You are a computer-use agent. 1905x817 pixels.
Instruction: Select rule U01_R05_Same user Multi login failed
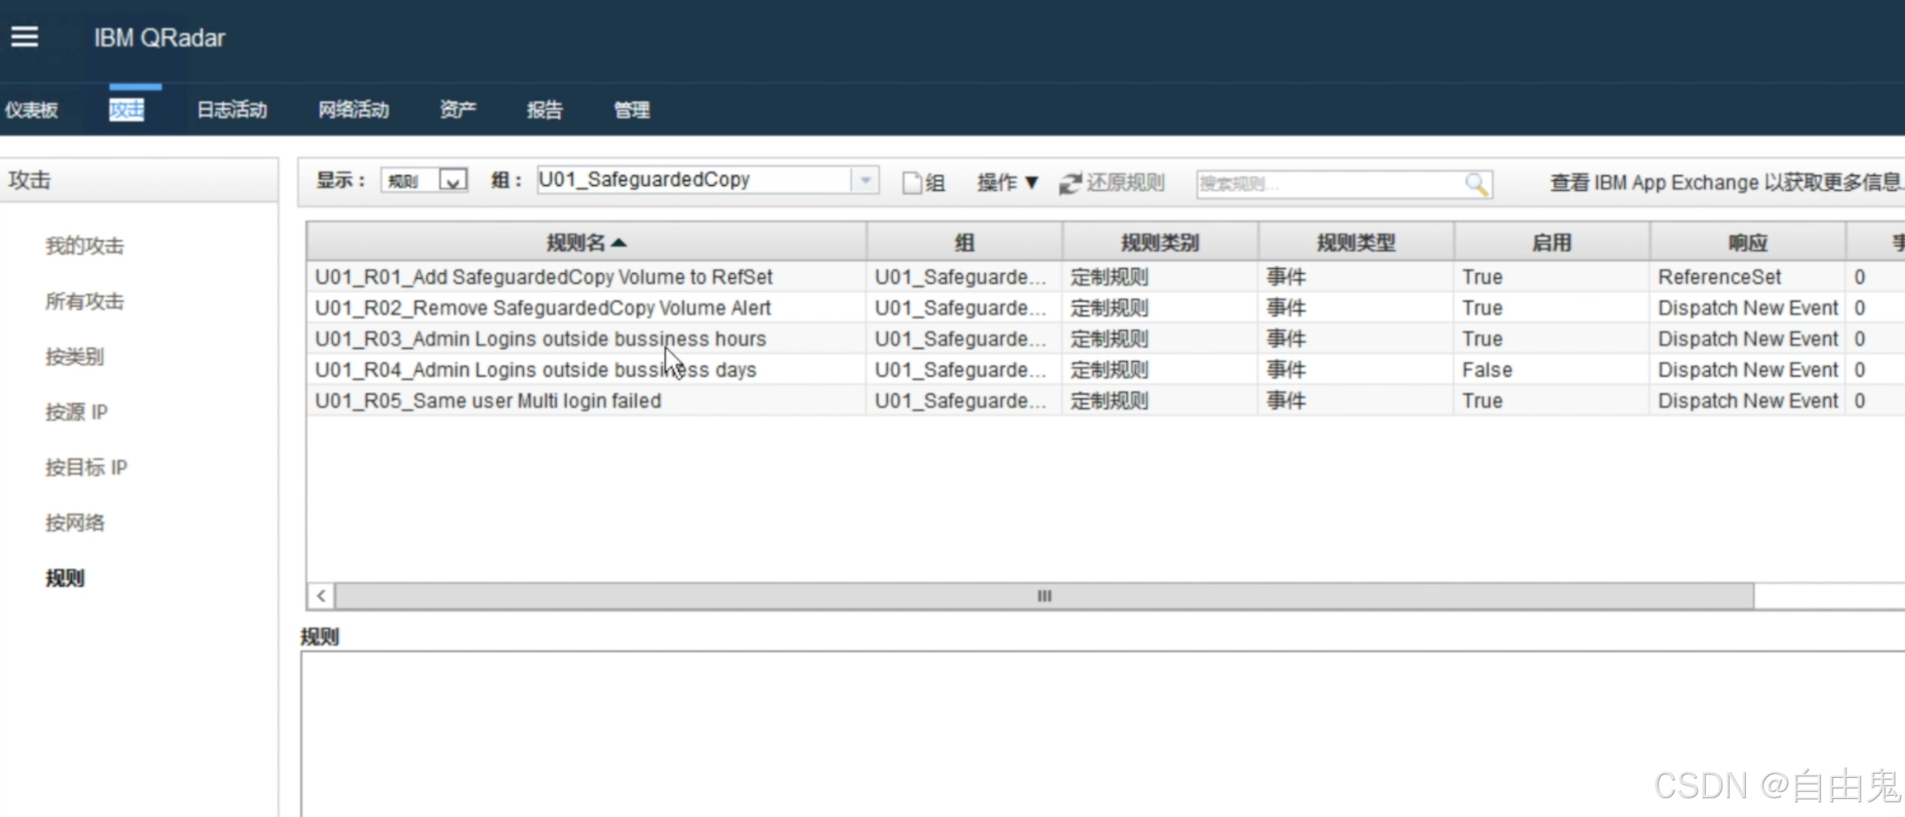(488, 401)
